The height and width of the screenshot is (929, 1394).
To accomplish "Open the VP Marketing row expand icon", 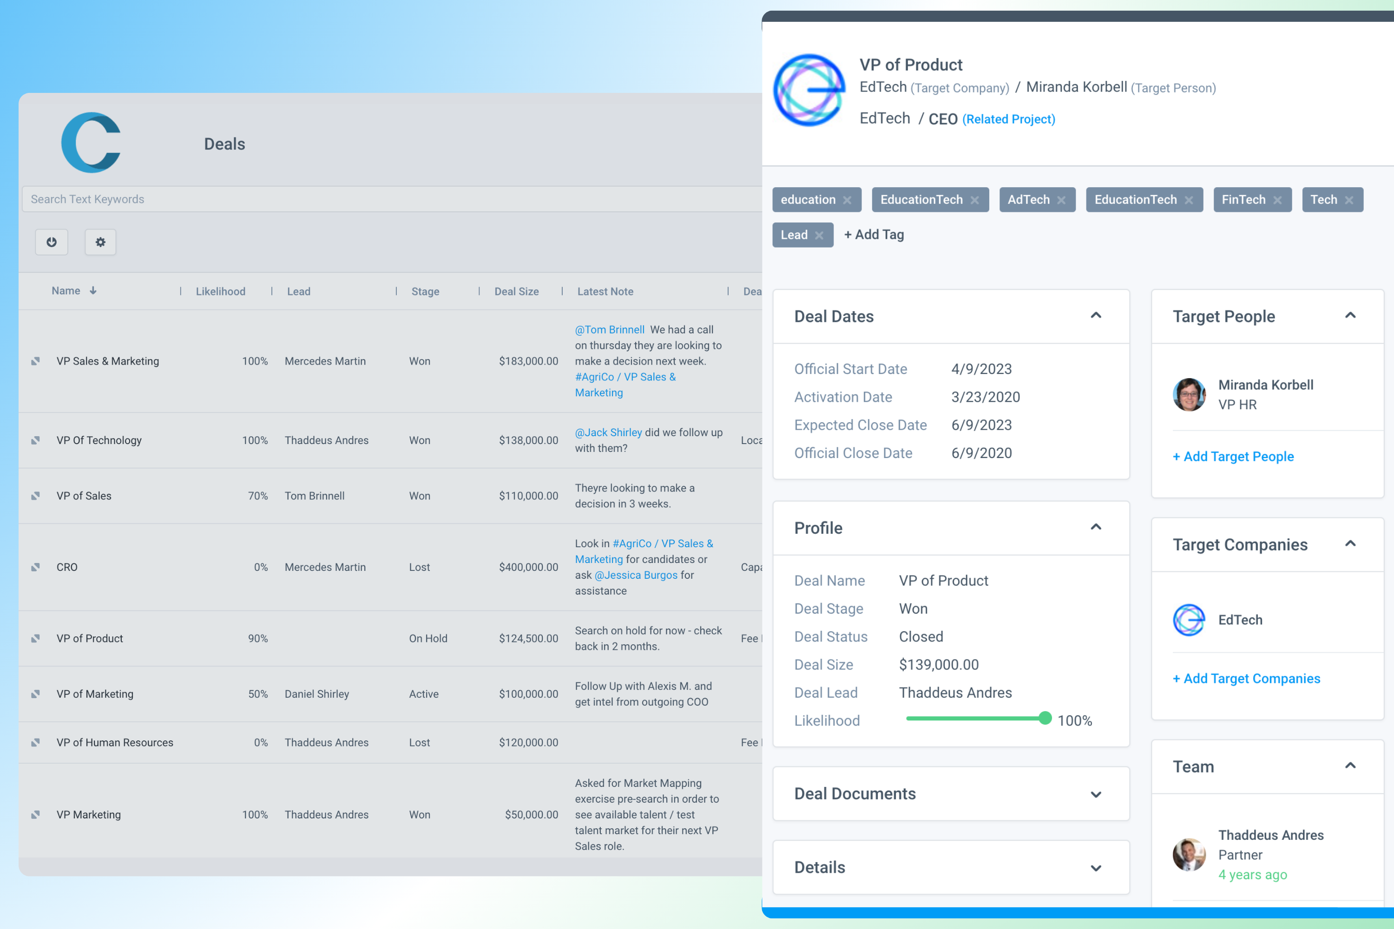I will coord(36,815).
